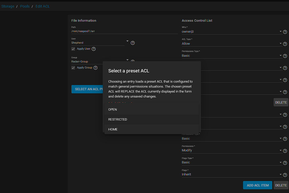289x193 pixels.
Task: Open help icon for Who owner@ field
Action: click(285, 32)
